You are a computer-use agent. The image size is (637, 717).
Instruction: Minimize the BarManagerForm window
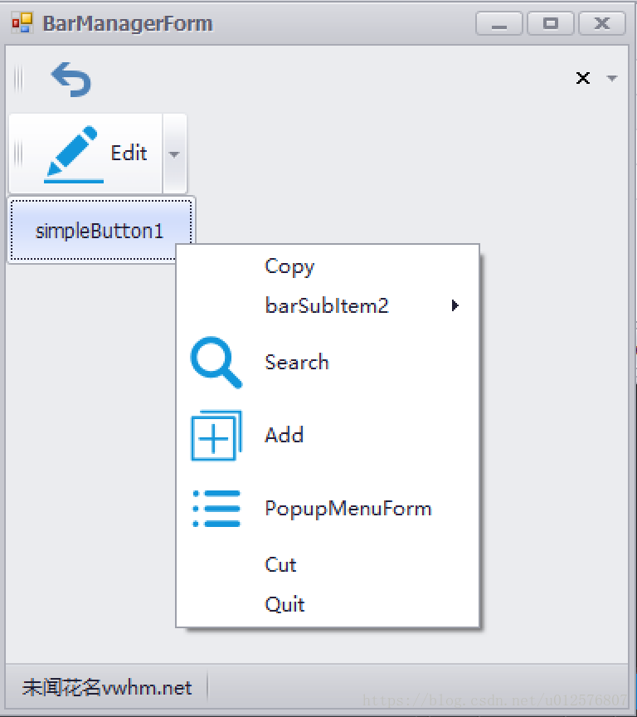(498, 23)
